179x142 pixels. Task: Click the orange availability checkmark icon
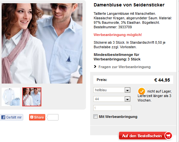pos(142,91)
